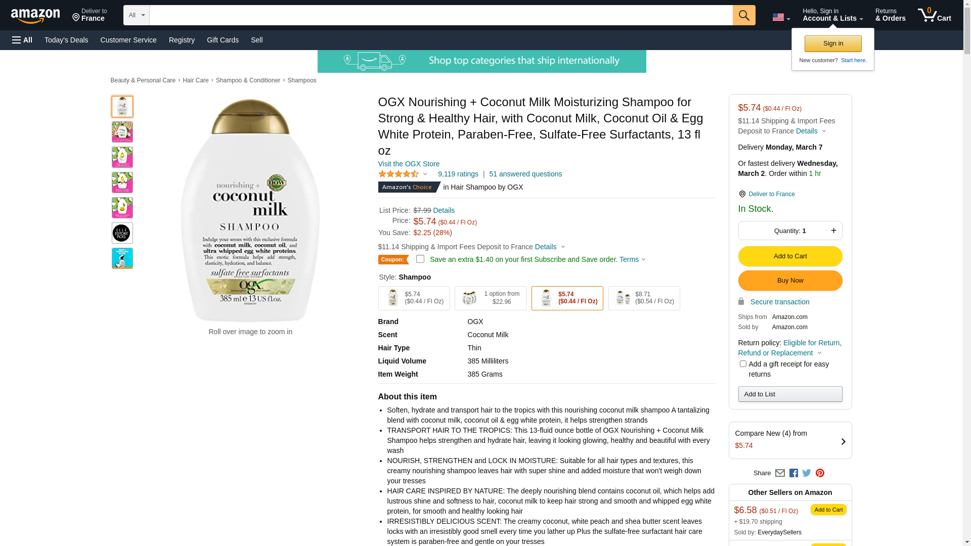Visit the OGX Store link
Screen dimensions: 971x546
pyautogui.click(x=409, y=164)
